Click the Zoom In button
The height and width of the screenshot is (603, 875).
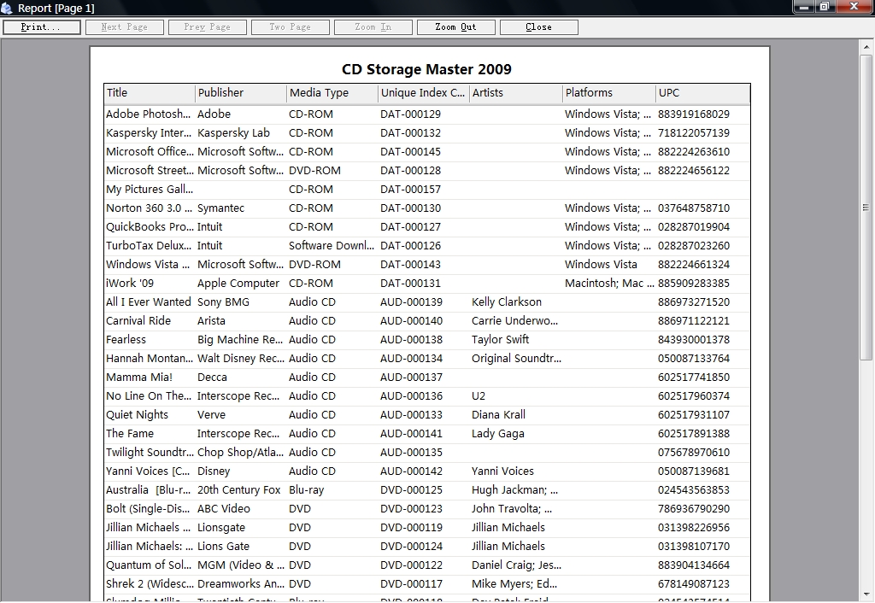(373, 27)
